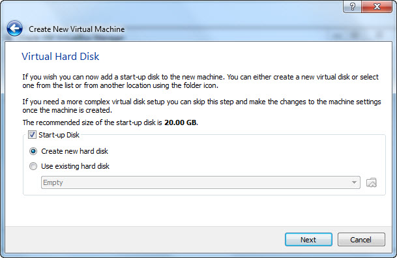This screenshot has height=258, width=397.
Task: Browse for a disk with the folder icon
Action: (x=372, y=182)
